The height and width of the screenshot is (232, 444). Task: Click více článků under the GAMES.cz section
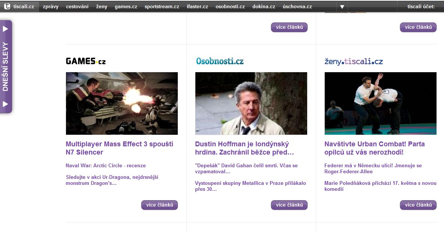coord(159,205)
